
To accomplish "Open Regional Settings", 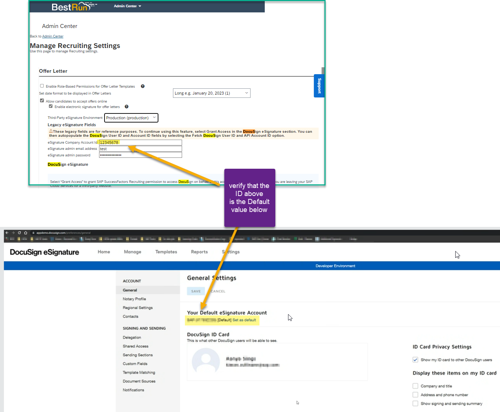I will [138, 308].
